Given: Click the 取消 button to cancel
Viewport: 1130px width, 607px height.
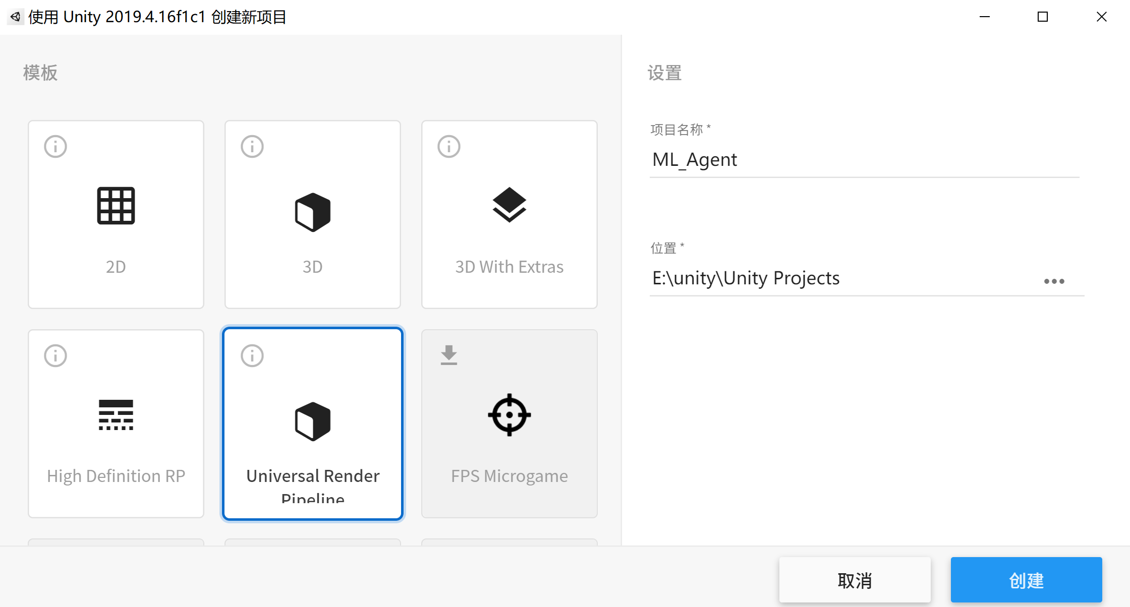Looking at the screenshot, I should click(855, 580).
